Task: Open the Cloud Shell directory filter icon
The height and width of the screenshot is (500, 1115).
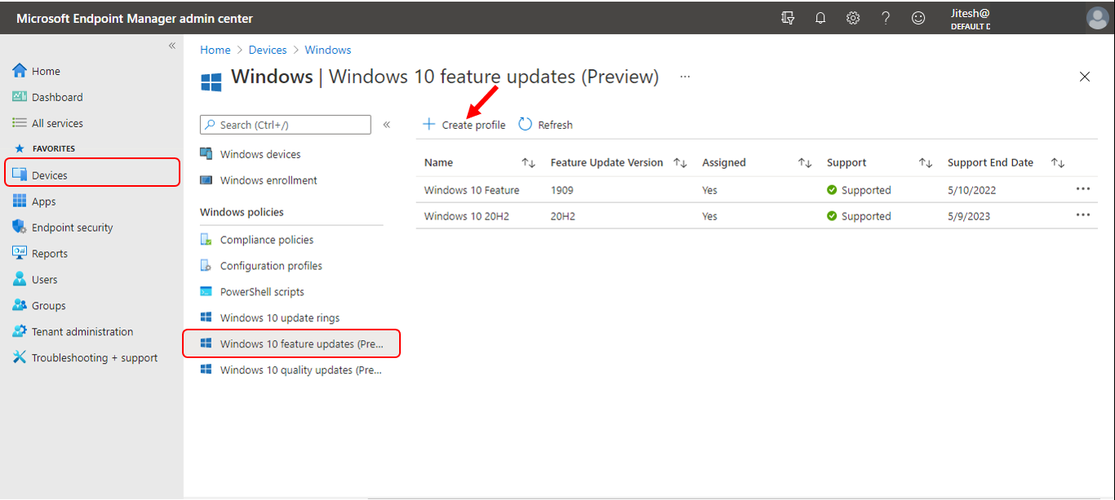Action: click(x=788, y=18)
